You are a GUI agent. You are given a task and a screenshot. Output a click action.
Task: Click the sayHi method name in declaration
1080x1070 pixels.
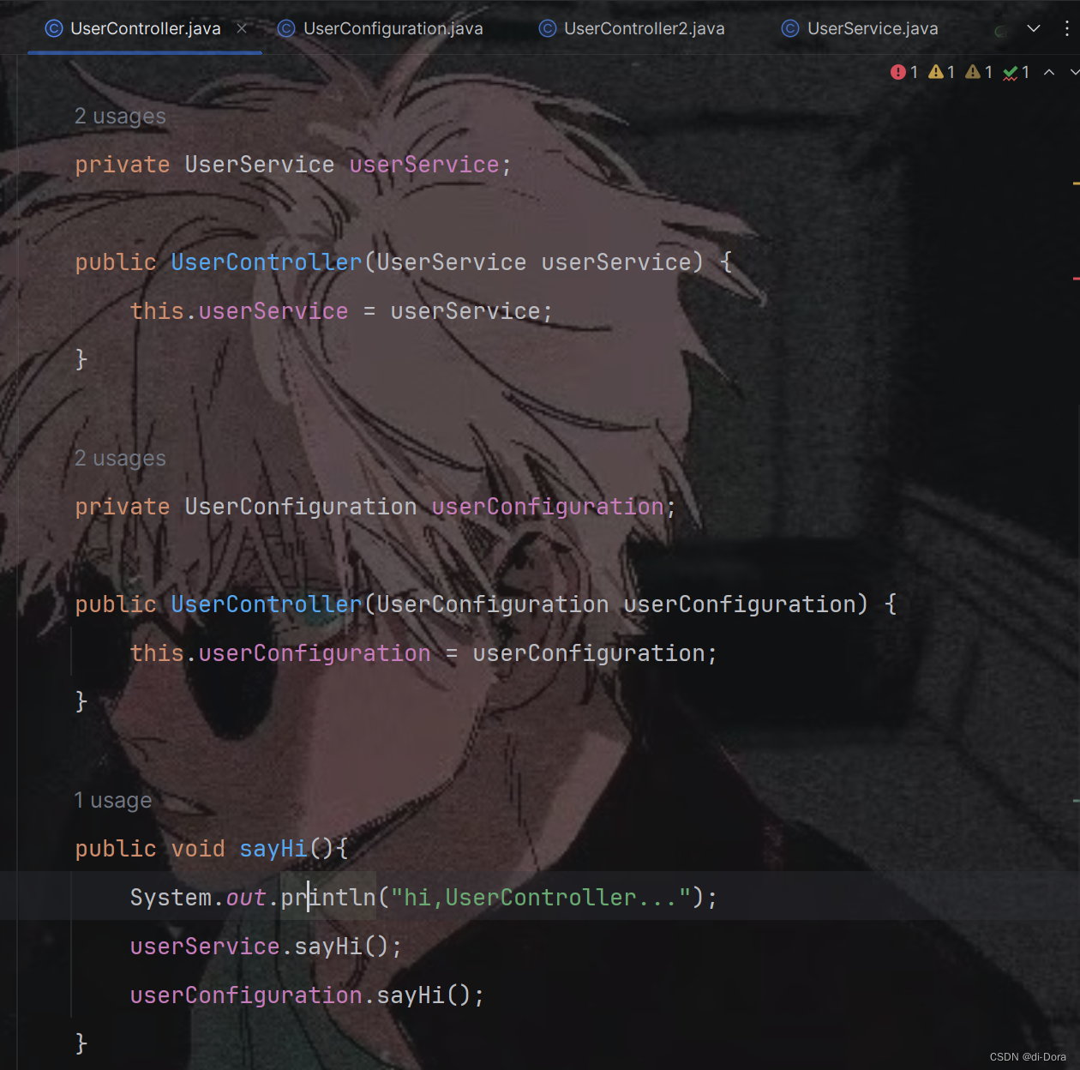pos(273,849)
